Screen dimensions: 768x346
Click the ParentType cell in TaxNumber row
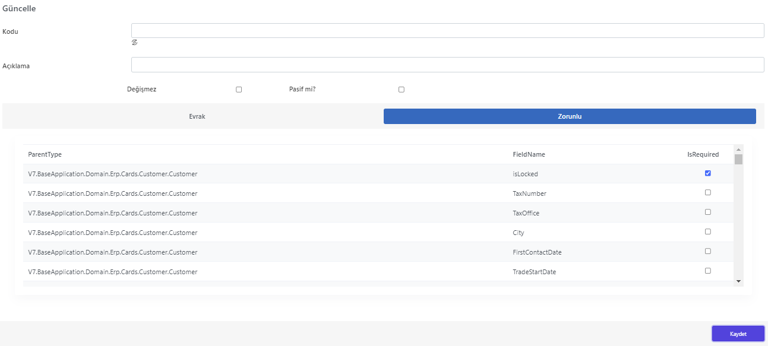113,193
